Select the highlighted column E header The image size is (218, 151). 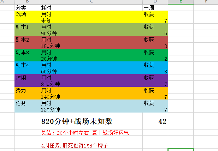click(181, 2)
